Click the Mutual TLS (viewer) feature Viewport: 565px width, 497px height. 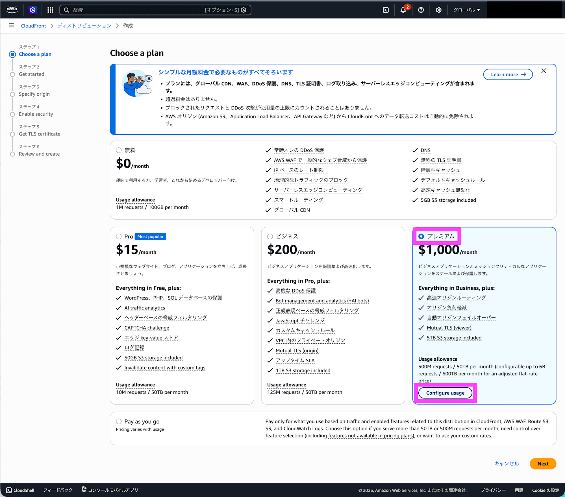449,328
